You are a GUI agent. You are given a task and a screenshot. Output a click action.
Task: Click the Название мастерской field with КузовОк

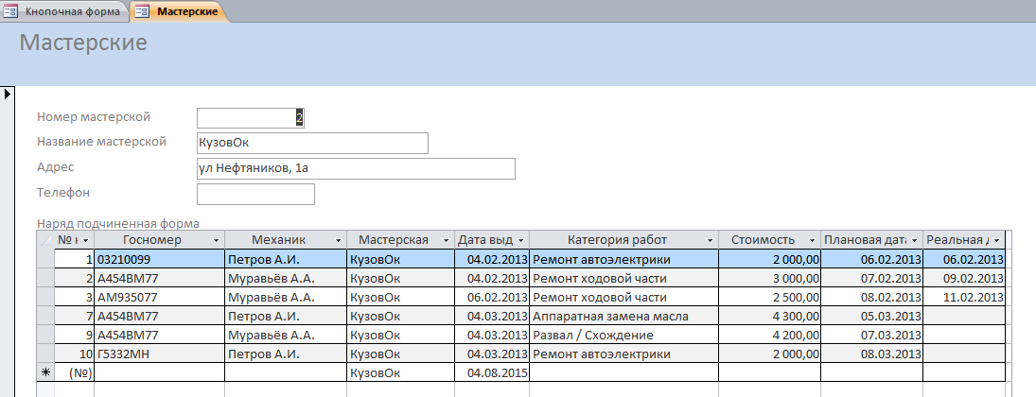coord(312,143)
